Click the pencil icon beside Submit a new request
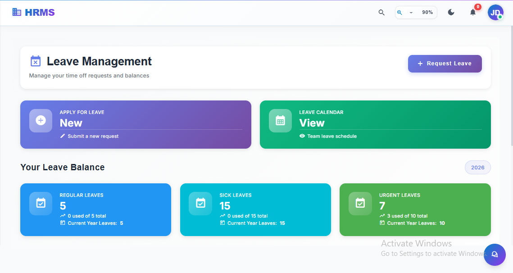Viewport: 513px width, 273px height. coord(63,136)
